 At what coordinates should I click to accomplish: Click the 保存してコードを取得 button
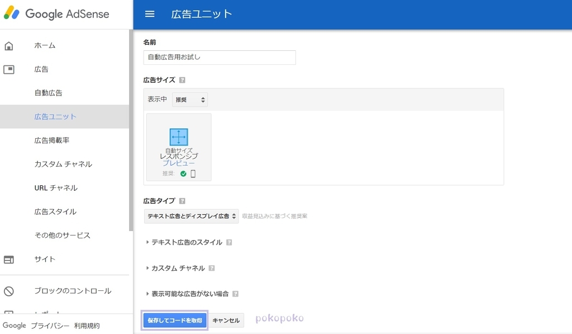(x=174, y=320)
